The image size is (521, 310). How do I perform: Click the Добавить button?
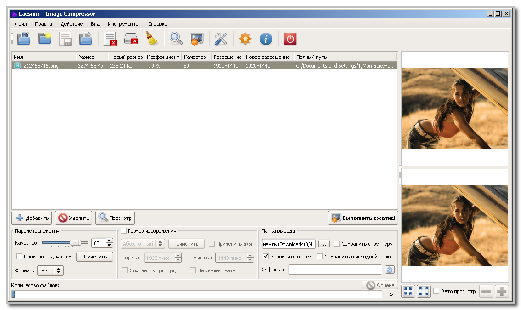click(x=32, y=218)
